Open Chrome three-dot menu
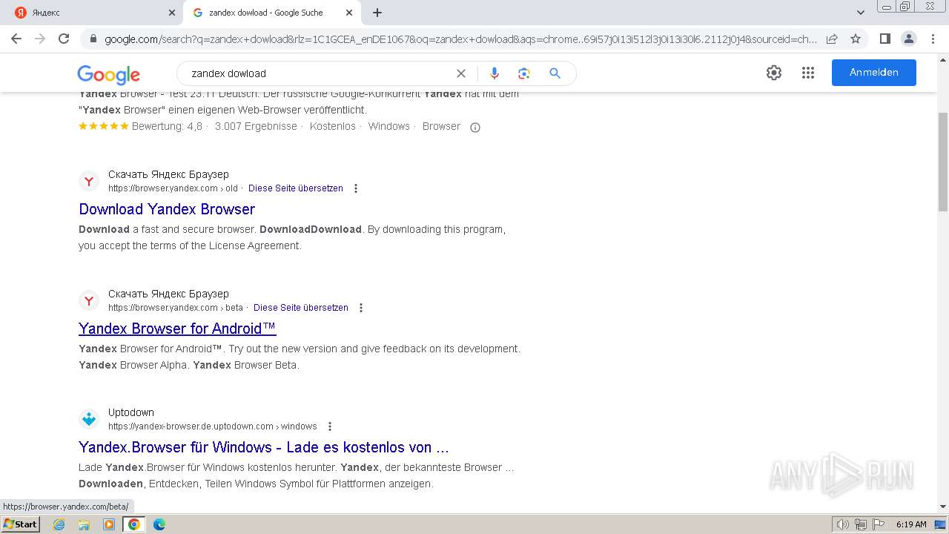The image size is (949, 534). coord(932,39)
